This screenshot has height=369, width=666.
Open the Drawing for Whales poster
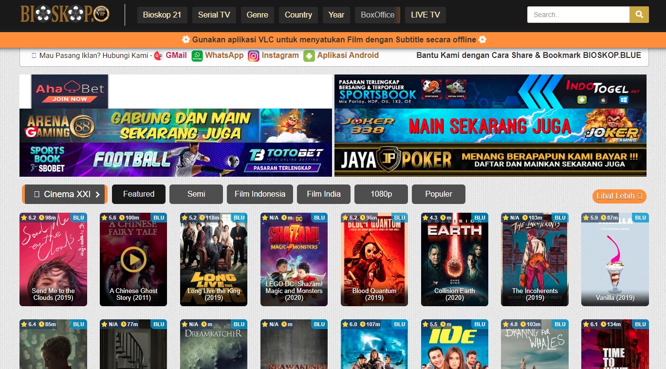(535, 344)
